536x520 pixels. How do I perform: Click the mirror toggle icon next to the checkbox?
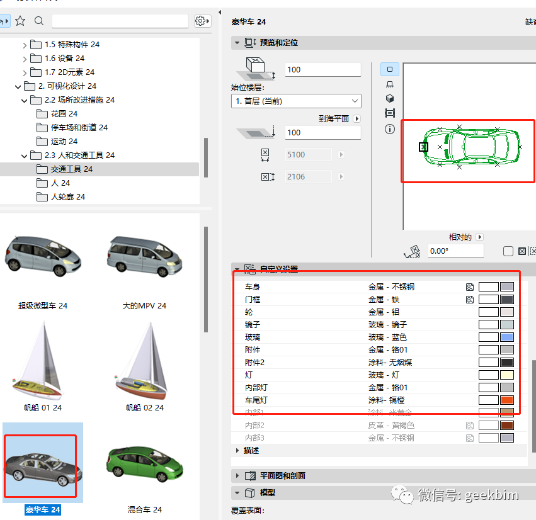tap(522, 251)
